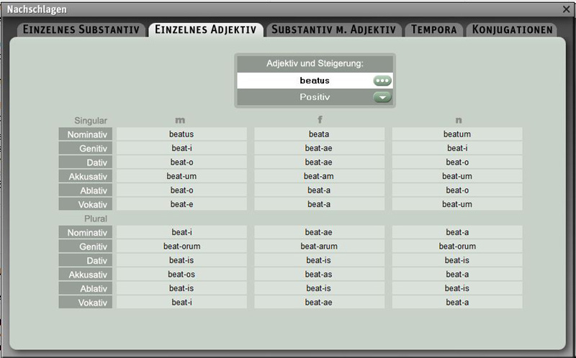
Task: Click the feminine nominative cell beata
Action: [x=319, y=134]
